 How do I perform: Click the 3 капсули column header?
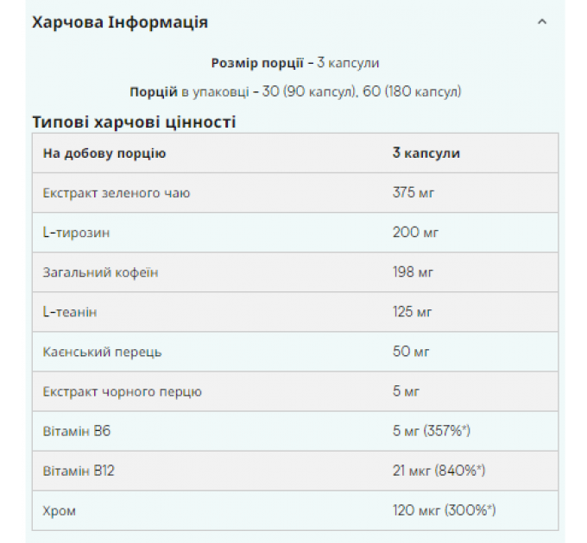(426, 153)
